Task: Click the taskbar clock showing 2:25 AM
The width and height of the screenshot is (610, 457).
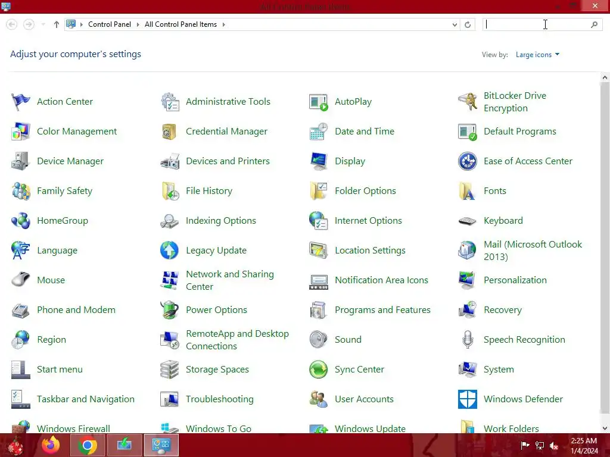Action: point(584,446)
